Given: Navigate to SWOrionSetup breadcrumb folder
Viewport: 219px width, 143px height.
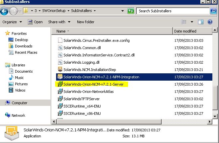Looking at the screenshot, I should 54,11.
